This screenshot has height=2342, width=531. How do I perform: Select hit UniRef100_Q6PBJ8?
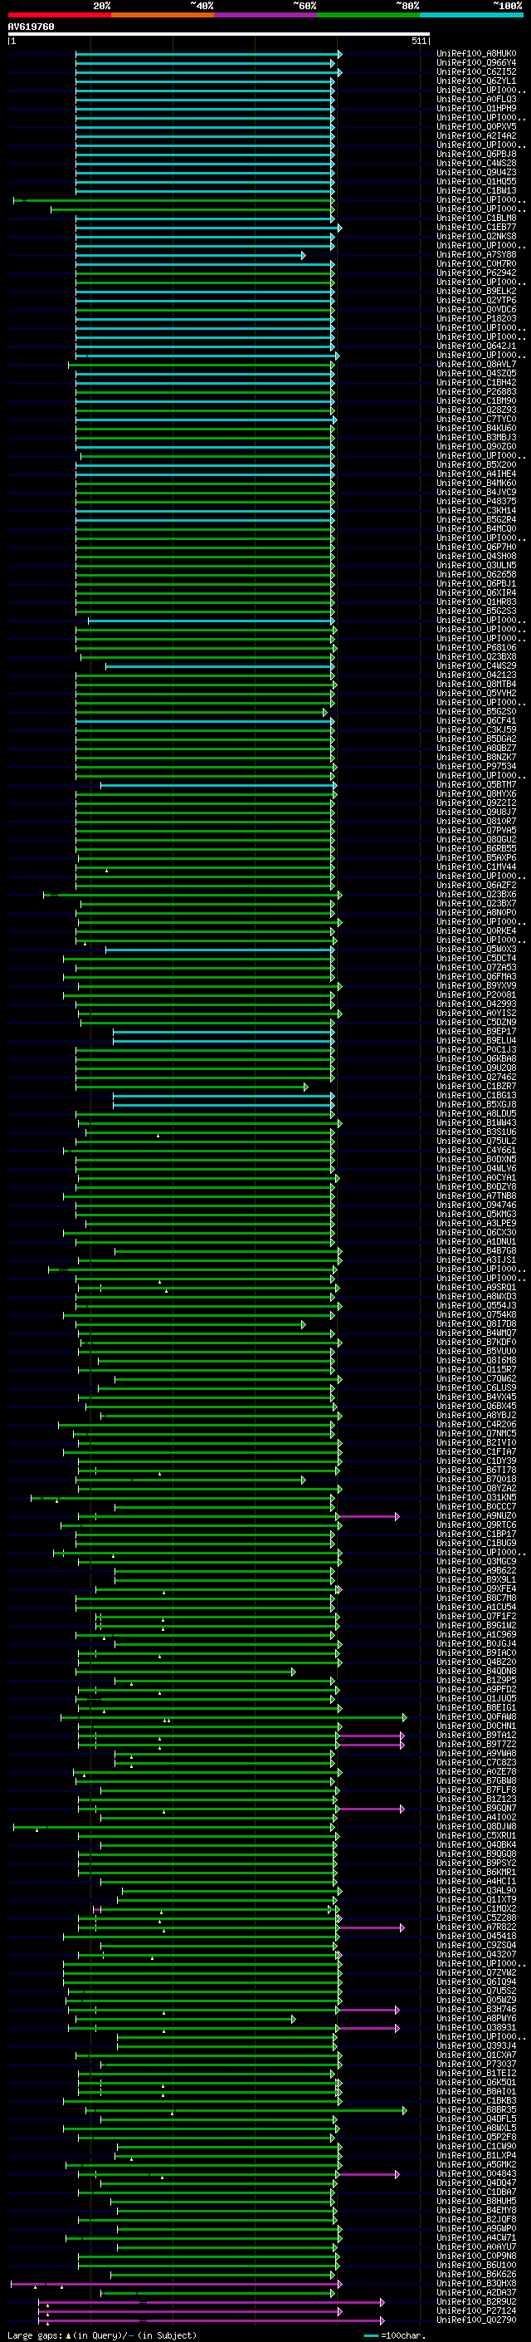click(476, 155)
